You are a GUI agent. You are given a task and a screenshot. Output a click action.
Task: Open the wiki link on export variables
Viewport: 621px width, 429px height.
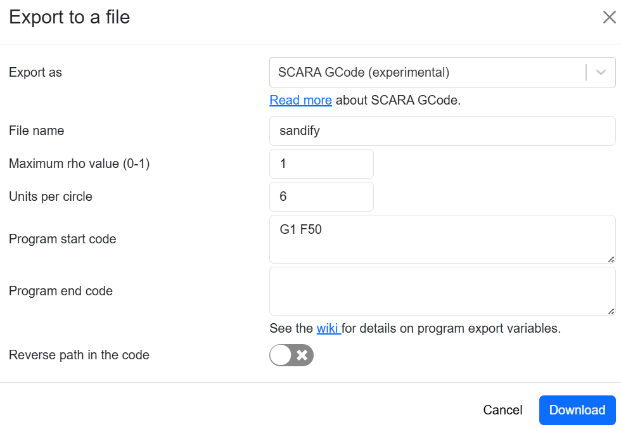pos(328,328)
